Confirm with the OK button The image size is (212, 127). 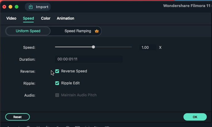click(x=195, y=117)
